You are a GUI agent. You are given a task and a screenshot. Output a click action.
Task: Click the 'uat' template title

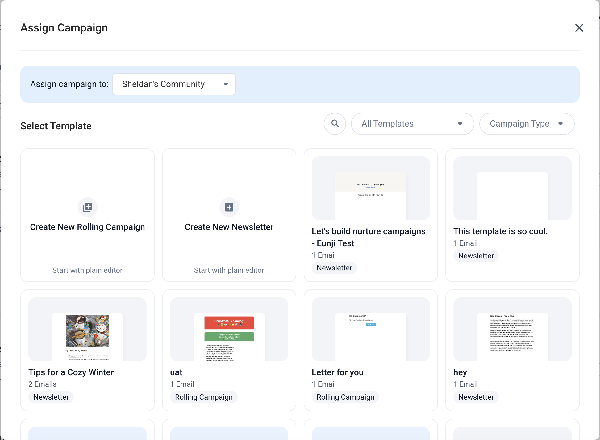tap(176, 372)
